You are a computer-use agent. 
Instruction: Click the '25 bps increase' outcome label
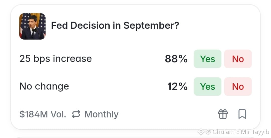coord(55,59)
